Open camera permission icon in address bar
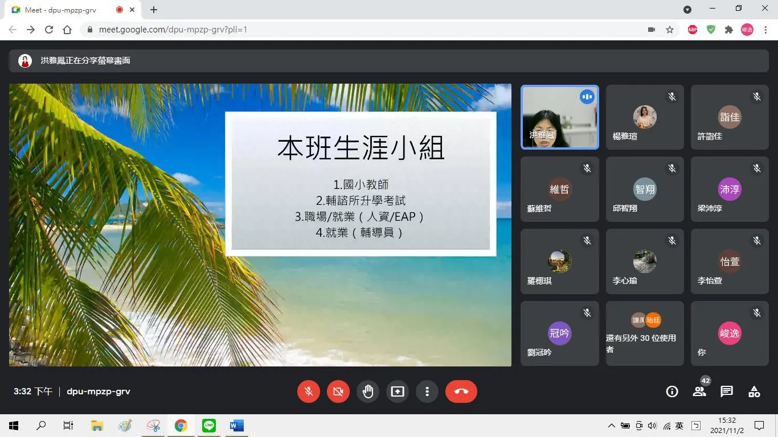The width and height of the screenshot is (778, 437). [x=652, y=30]
